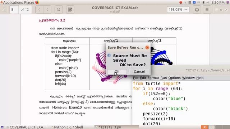Click the color("blue") line in editor

click(169, 99)
